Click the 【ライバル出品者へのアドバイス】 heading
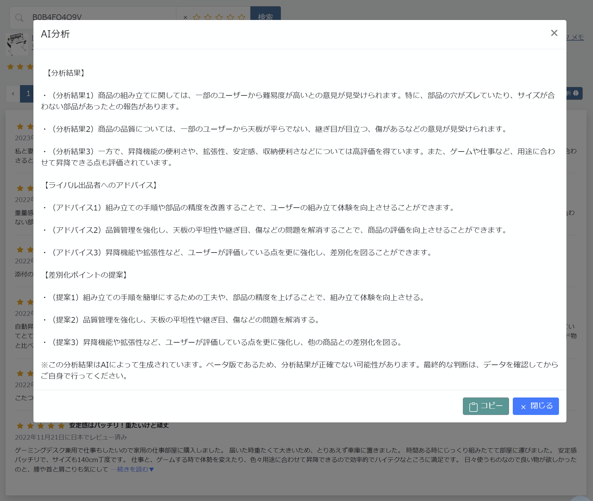593x501 pixels. point(101,185)
